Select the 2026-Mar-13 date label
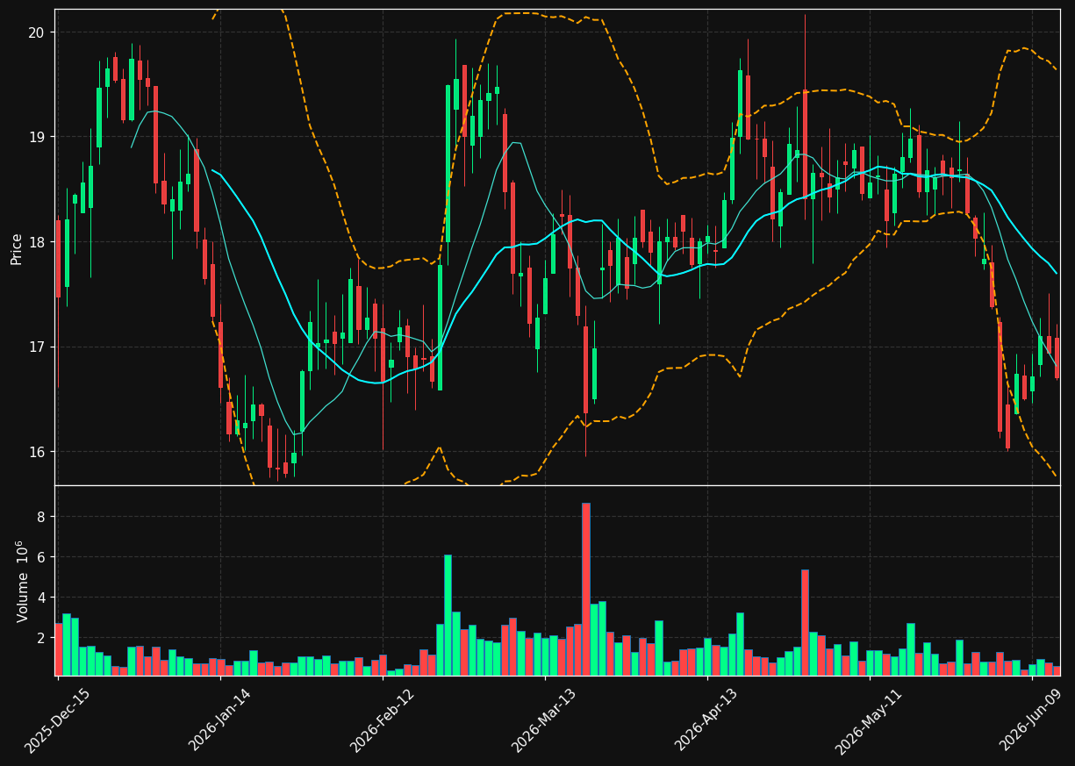Viewport: 1075px width, 766px height. (x=545, y=720)
